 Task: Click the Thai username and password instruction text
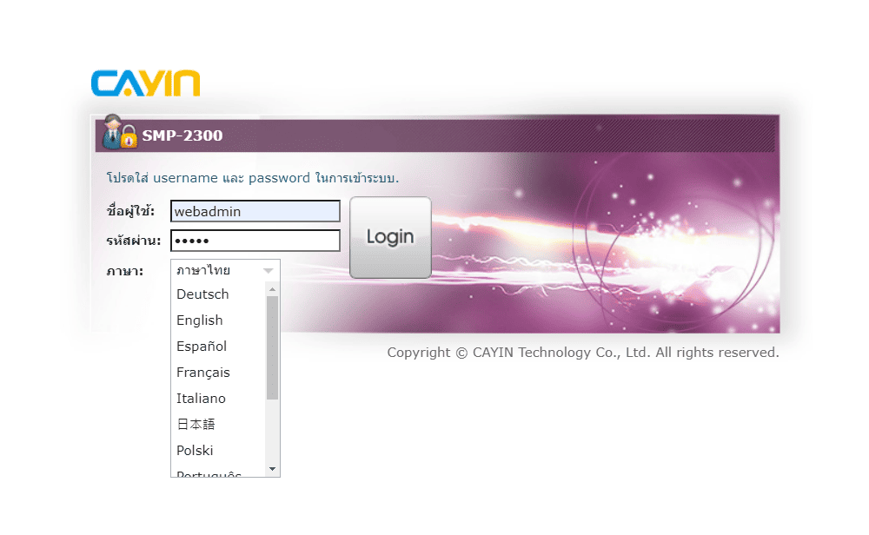coord(253,178)
